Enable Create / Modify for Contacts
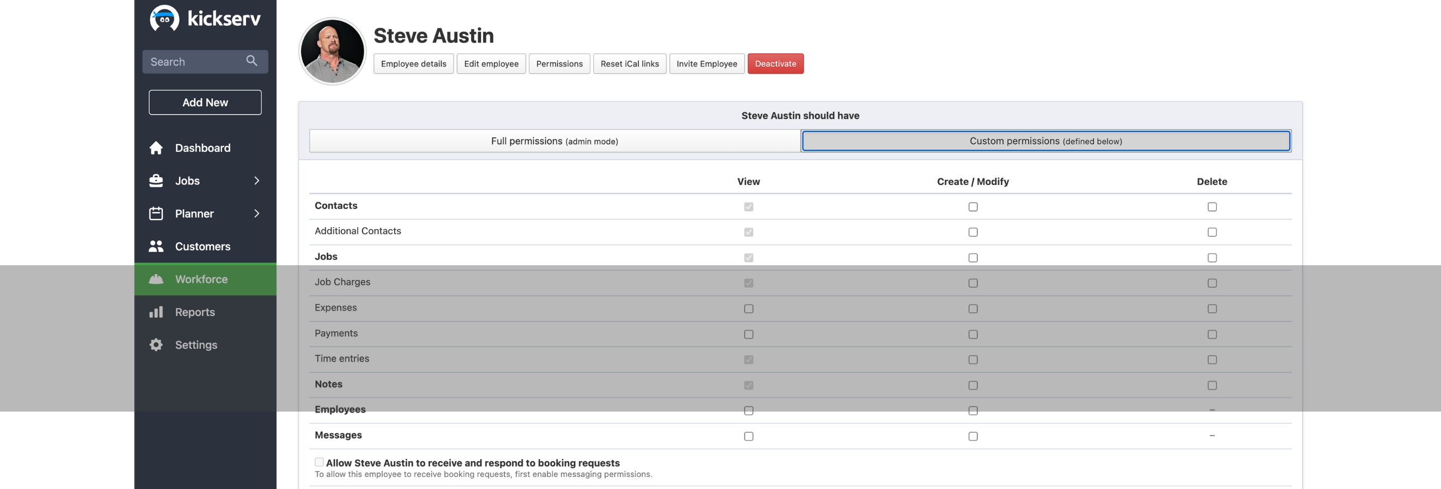Image resolution: width=1441 pixels, height=489 pixels. [x=973, y=207]
